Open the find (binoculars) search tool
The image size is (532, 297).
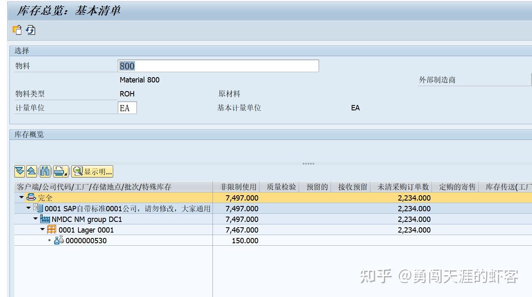45,171
